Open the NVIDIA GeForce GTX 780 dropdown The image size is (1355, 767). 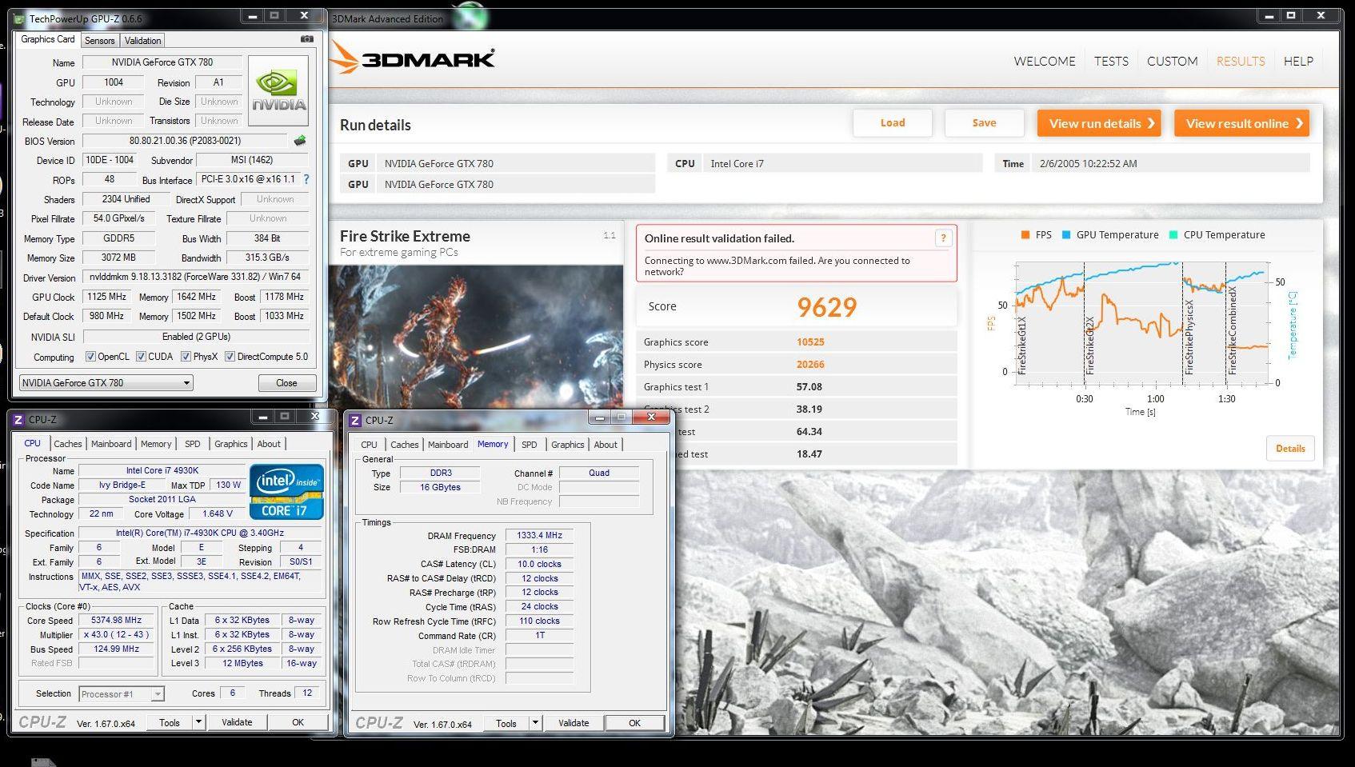pos(106,382)
